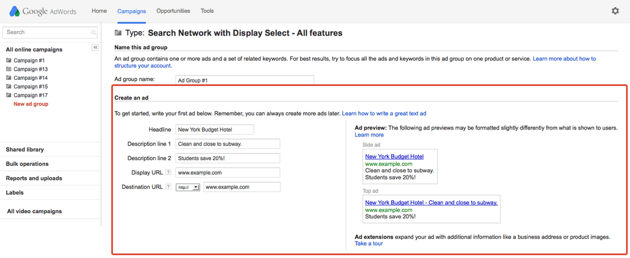Click the 'Name this ad group' heading
Viewport: 630px width, 258px height.
click(141, 48)
